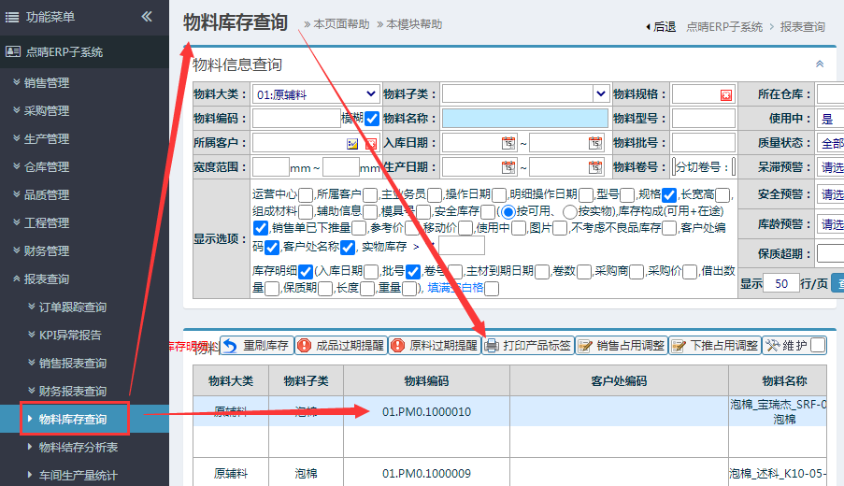This screenshot has height=486, width=844.
Task: Click the 物料名称 input field
Action: click(524, 119)
